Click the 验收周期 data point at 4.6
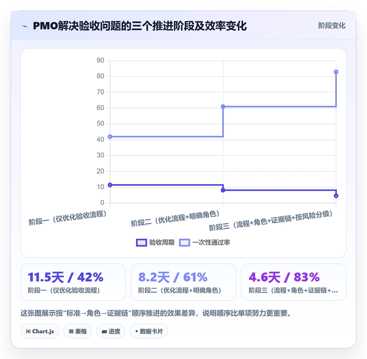367x359 pixels. (x=336, y=196)
